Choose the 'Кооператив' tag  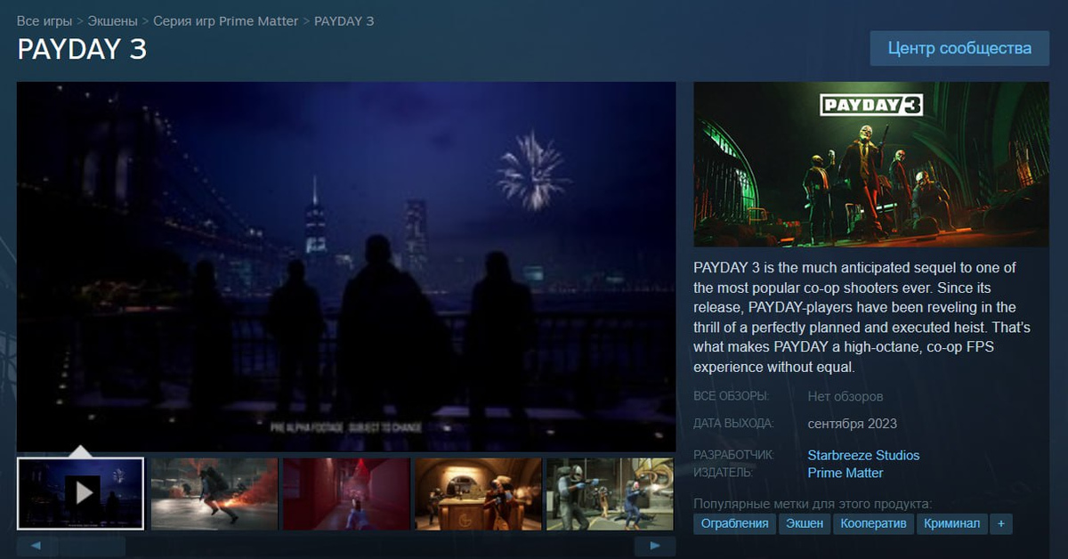pos(874,523)
